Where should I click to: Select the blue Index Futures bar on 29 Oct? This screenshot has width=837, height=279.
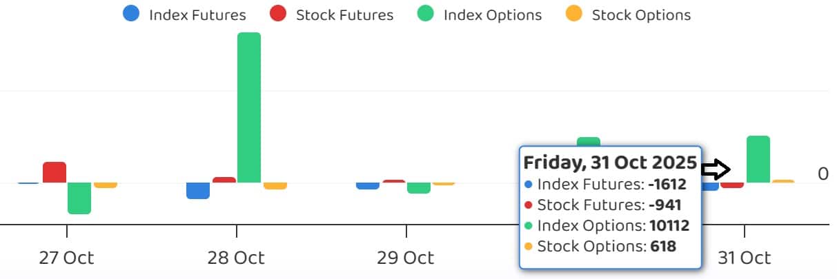pyautogui.click(x=368, y=186)
